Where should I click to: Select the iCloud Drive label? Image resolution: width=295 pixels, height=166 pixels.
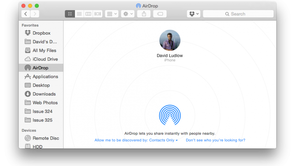45,59
